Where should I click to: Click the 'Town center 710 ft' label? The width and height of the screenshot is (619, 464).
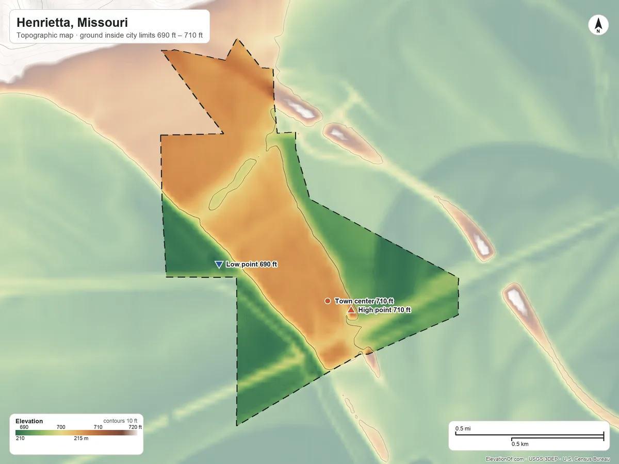tap(364, 301)
